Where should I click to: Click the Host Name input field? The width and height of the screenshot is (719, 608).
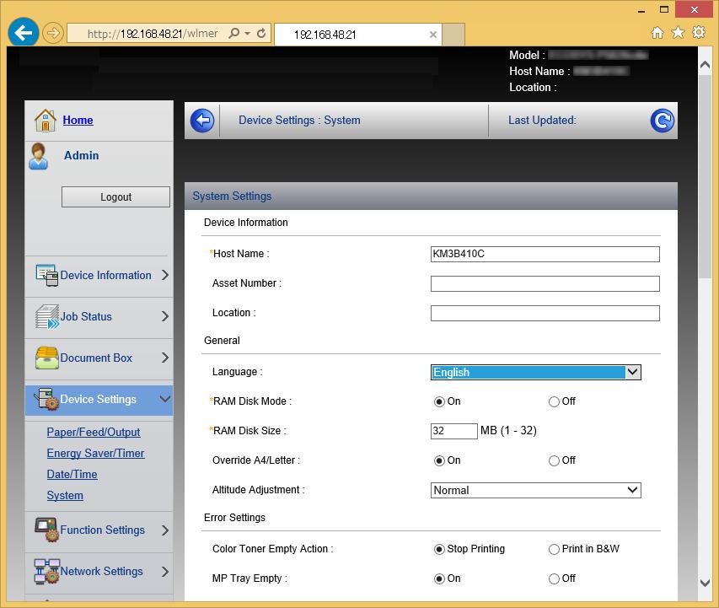click(x=545, y=254)
